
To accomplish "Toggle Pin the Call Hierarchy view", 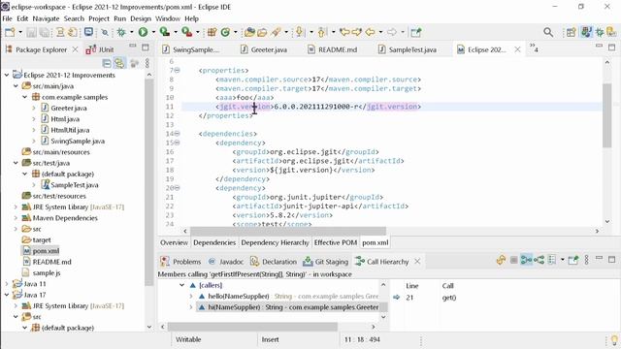I will point(573,260).
